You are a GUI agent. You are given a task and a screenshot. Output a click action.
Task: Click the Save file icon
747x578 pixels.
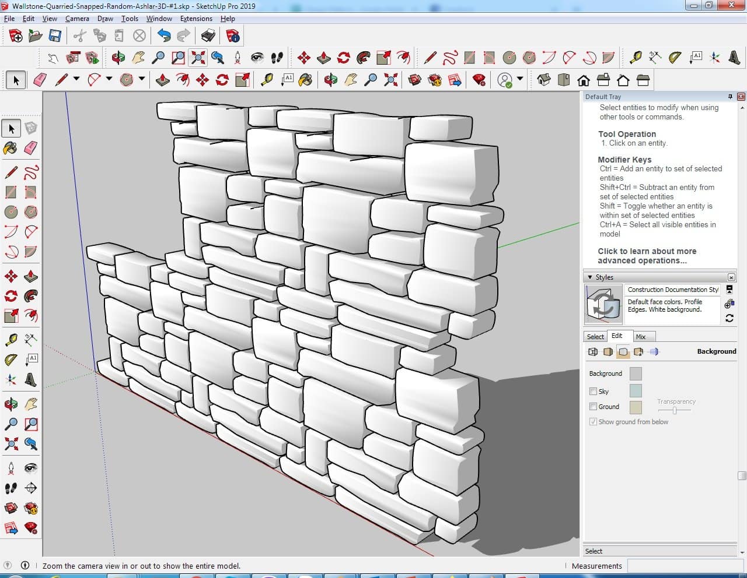coord(55,36)
